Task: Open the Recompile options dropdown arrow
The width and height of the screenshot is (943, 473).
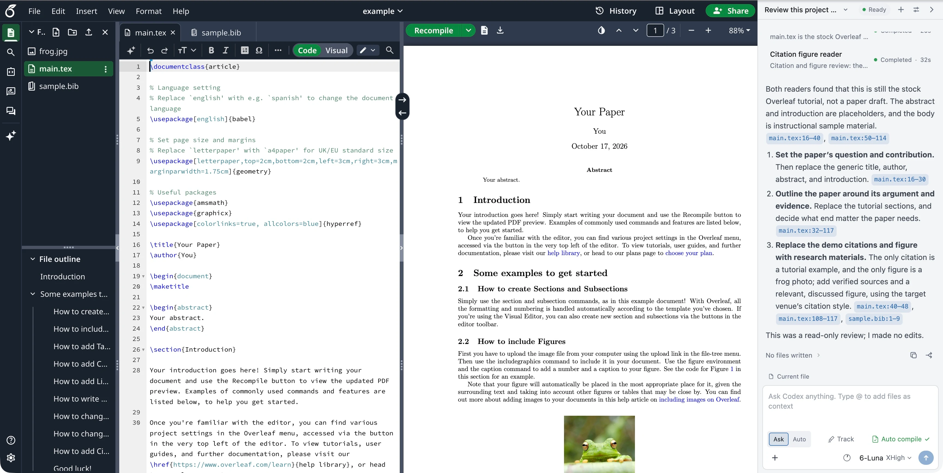Action: pyautogui.click(x=468, y=30)
